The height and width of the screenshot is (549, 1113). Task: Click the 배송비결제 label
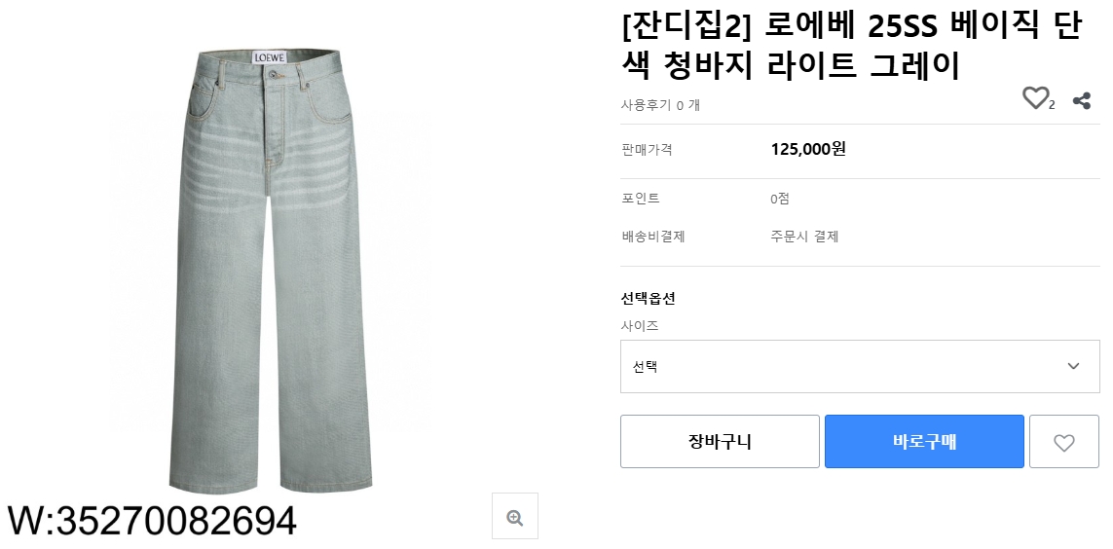(x=653, y=237)
